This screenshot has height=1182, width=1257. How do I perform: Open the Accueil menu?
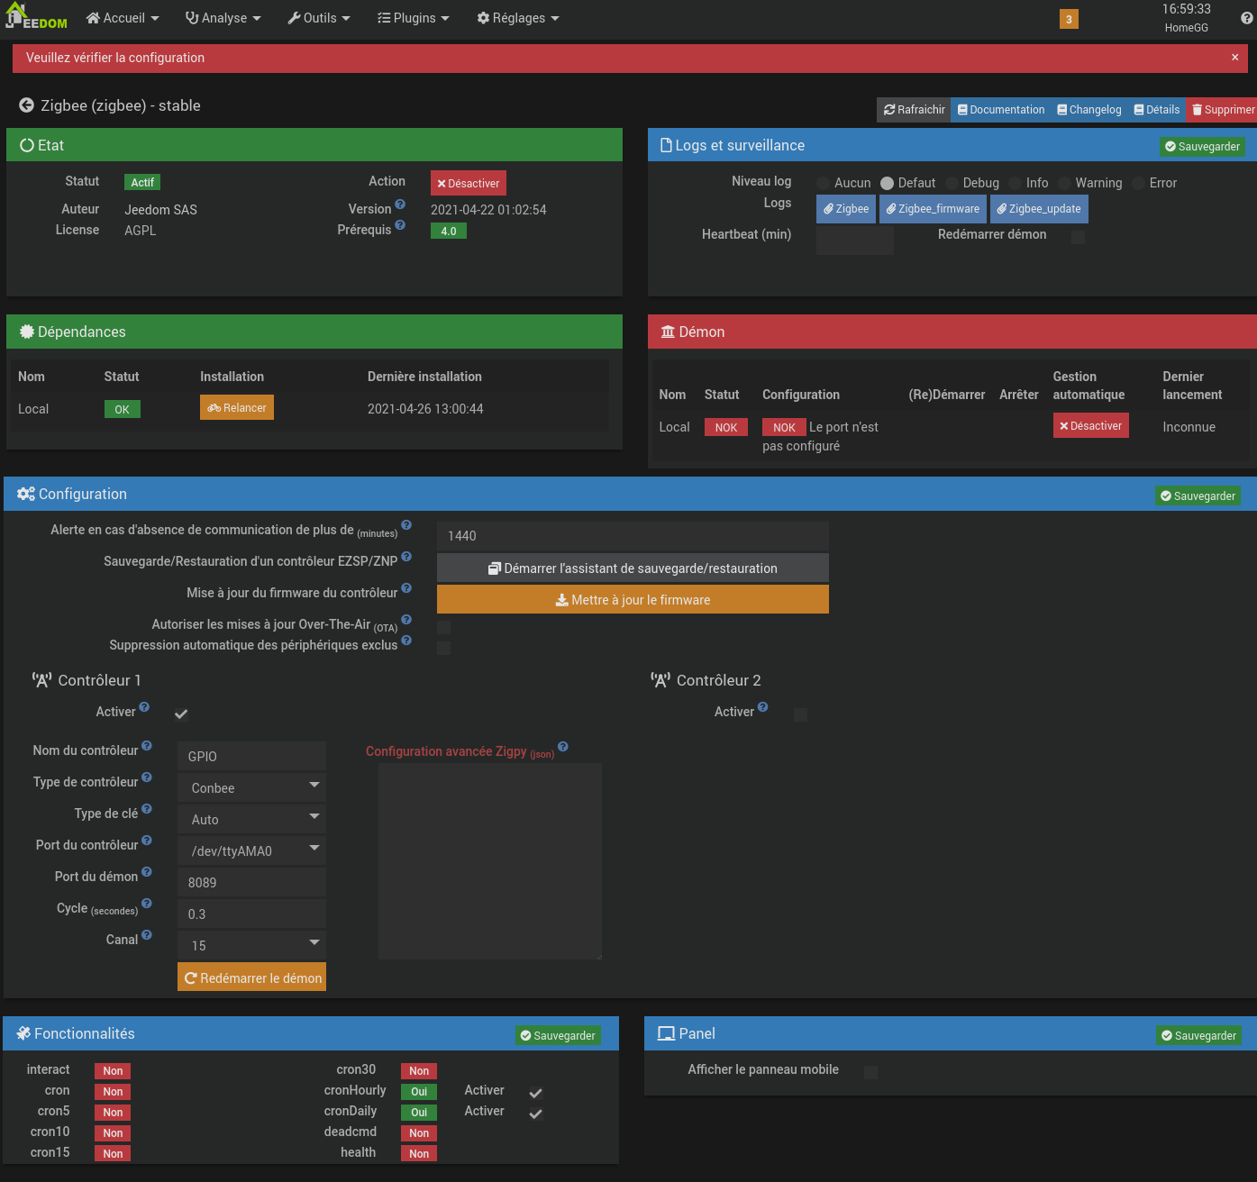point(123,18)
